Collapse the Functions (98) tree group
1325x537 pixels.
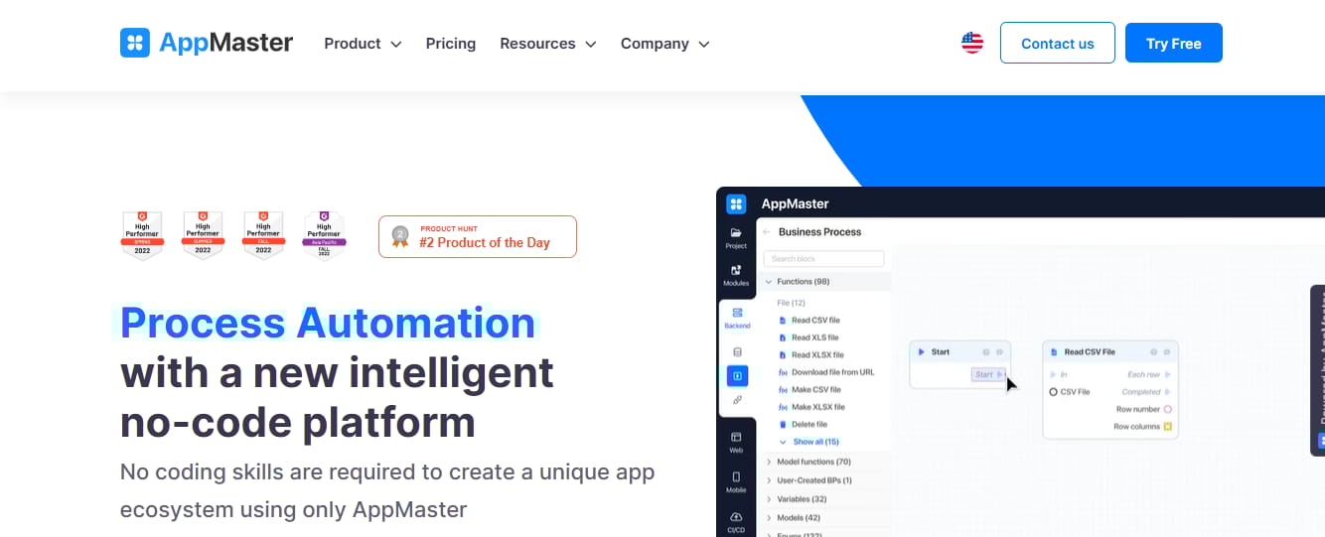point(768,282)
